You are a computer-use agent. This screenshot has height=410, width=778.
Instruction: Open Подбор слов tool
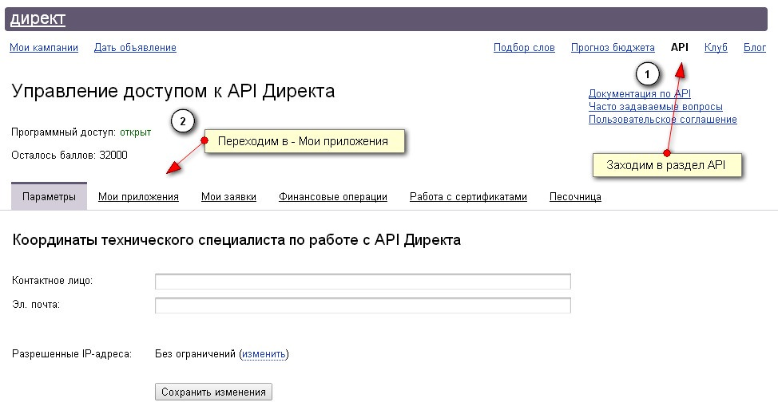524,48
